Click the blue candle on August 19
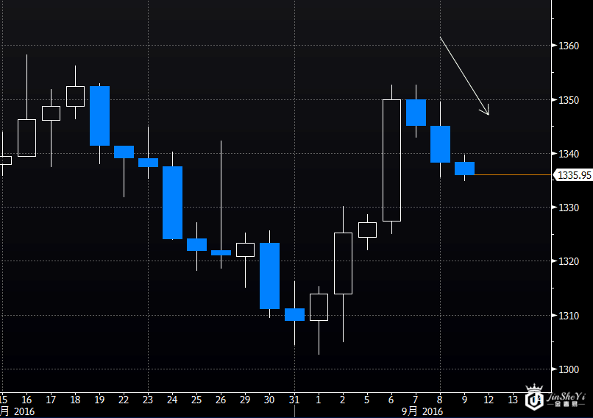The width and height of the screenshot is (593, 418). (99, 116)
